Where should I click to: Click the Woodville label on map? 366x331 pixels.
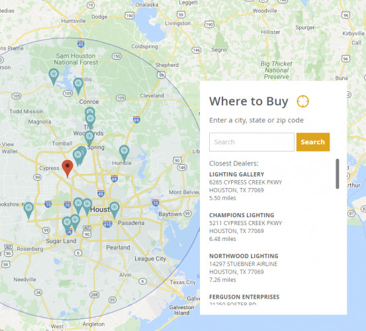click(265, 11)
